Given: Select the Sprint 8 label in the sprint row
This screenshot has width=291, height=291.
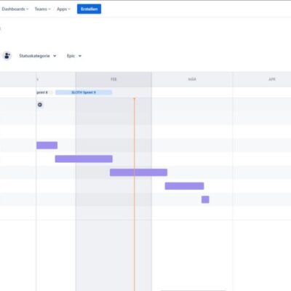Looking at the screenshot, I should point(42,92).
